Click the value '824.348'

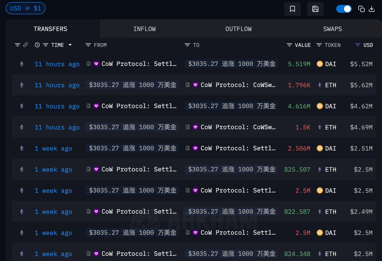297,254
